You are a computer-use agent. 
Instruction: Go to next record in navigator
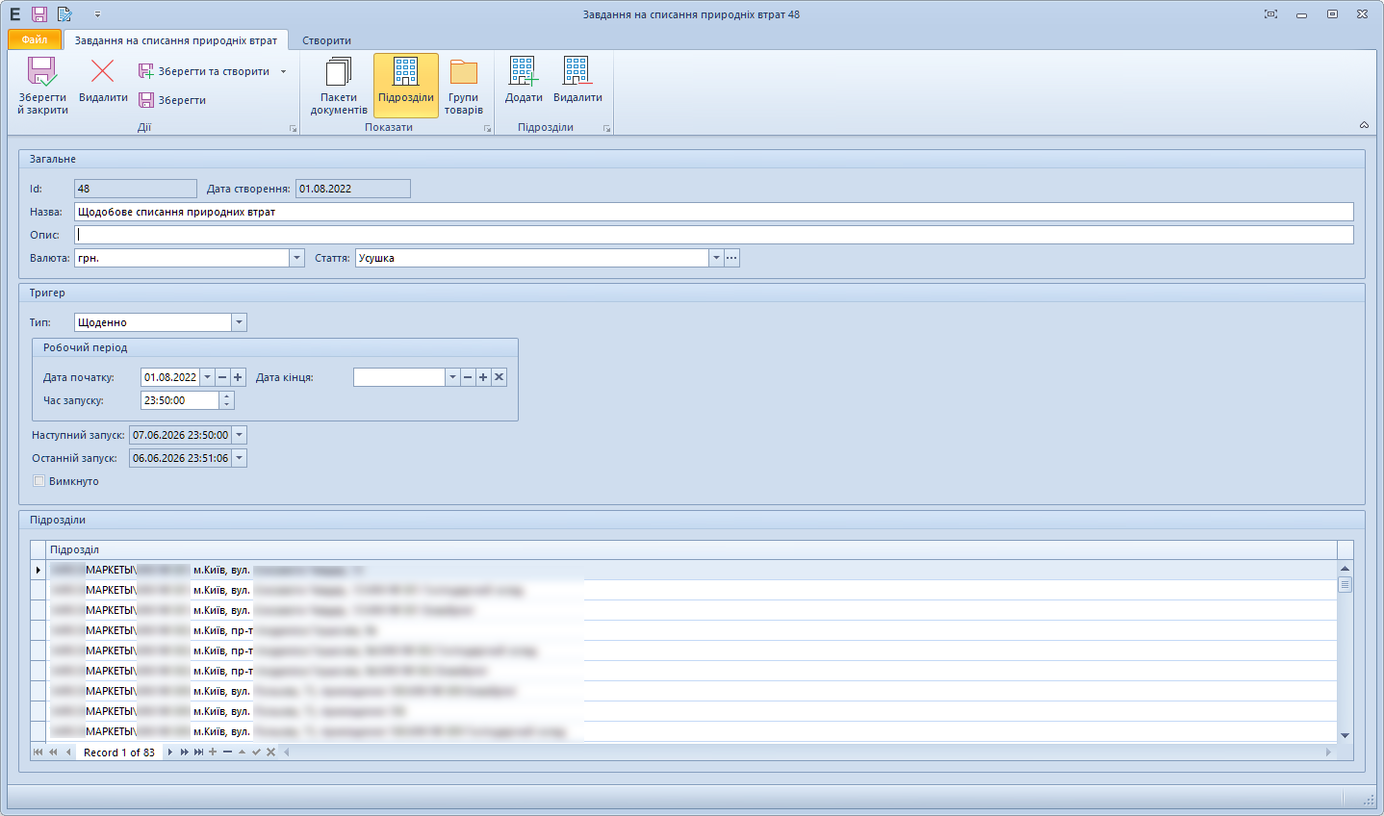click(x=170, y=752)
